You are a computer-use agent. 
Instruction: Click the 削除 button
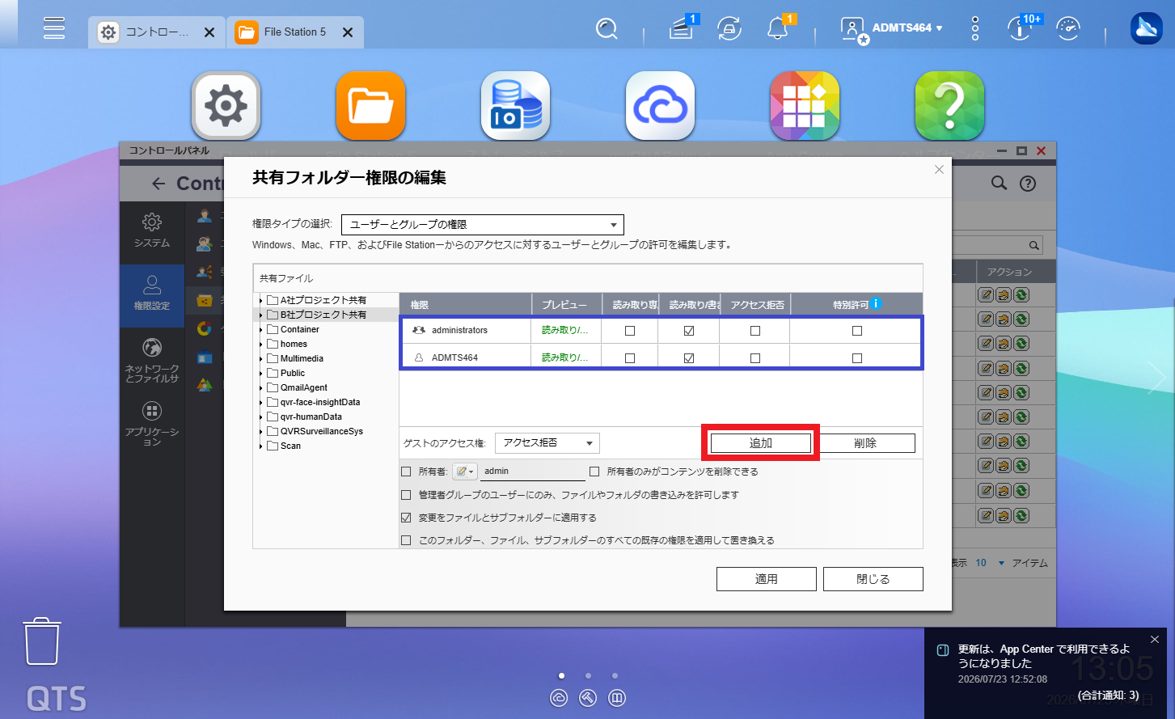coord(865,443)
